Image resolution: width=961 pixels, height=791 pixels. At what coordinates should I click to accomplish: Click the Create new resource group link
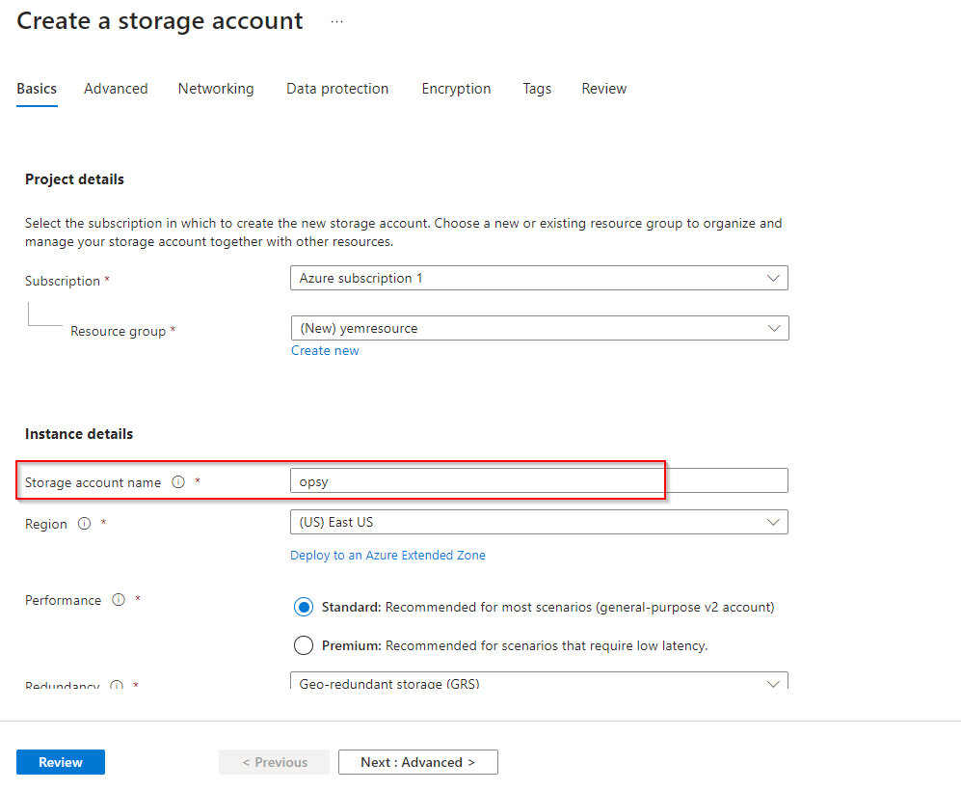click(325, 351)
